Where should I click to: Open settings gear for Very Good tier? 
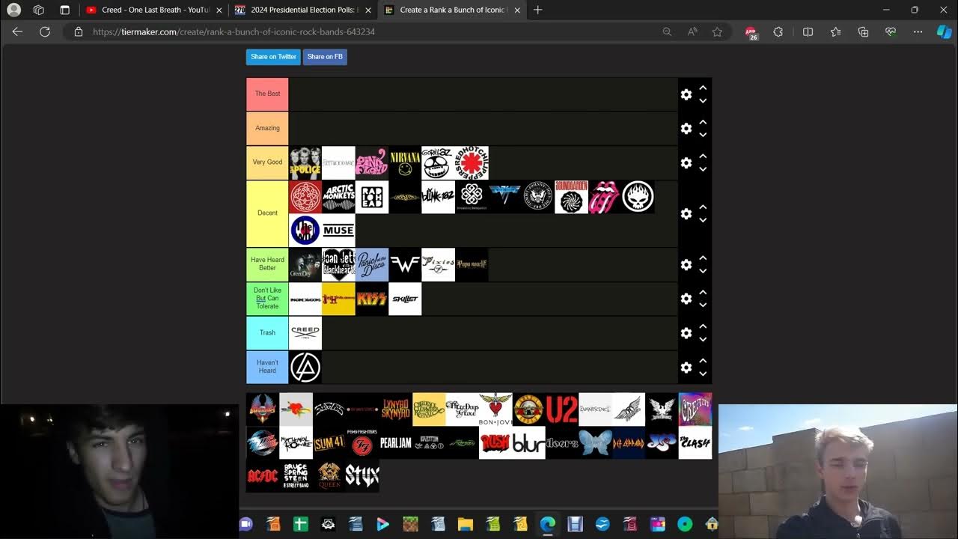point(686,163)
